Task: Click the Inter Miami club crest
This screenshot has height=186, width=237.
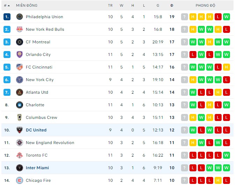Action: pyautogui.click(x=19, y=168)
